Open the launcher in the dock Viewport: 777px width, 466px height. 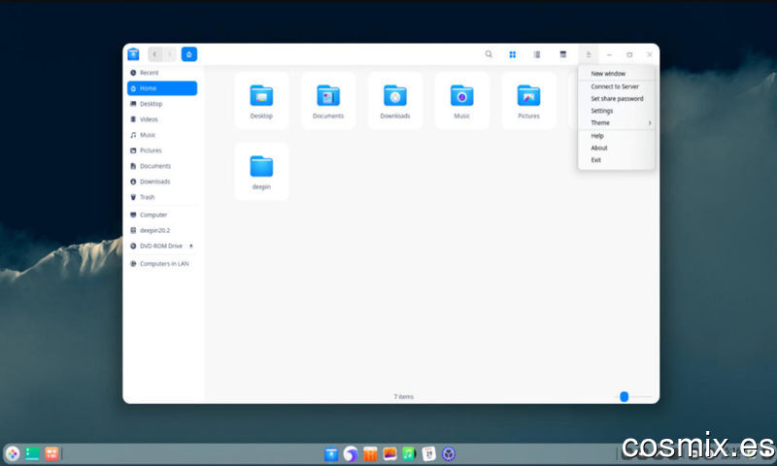(x=13, y=453)
